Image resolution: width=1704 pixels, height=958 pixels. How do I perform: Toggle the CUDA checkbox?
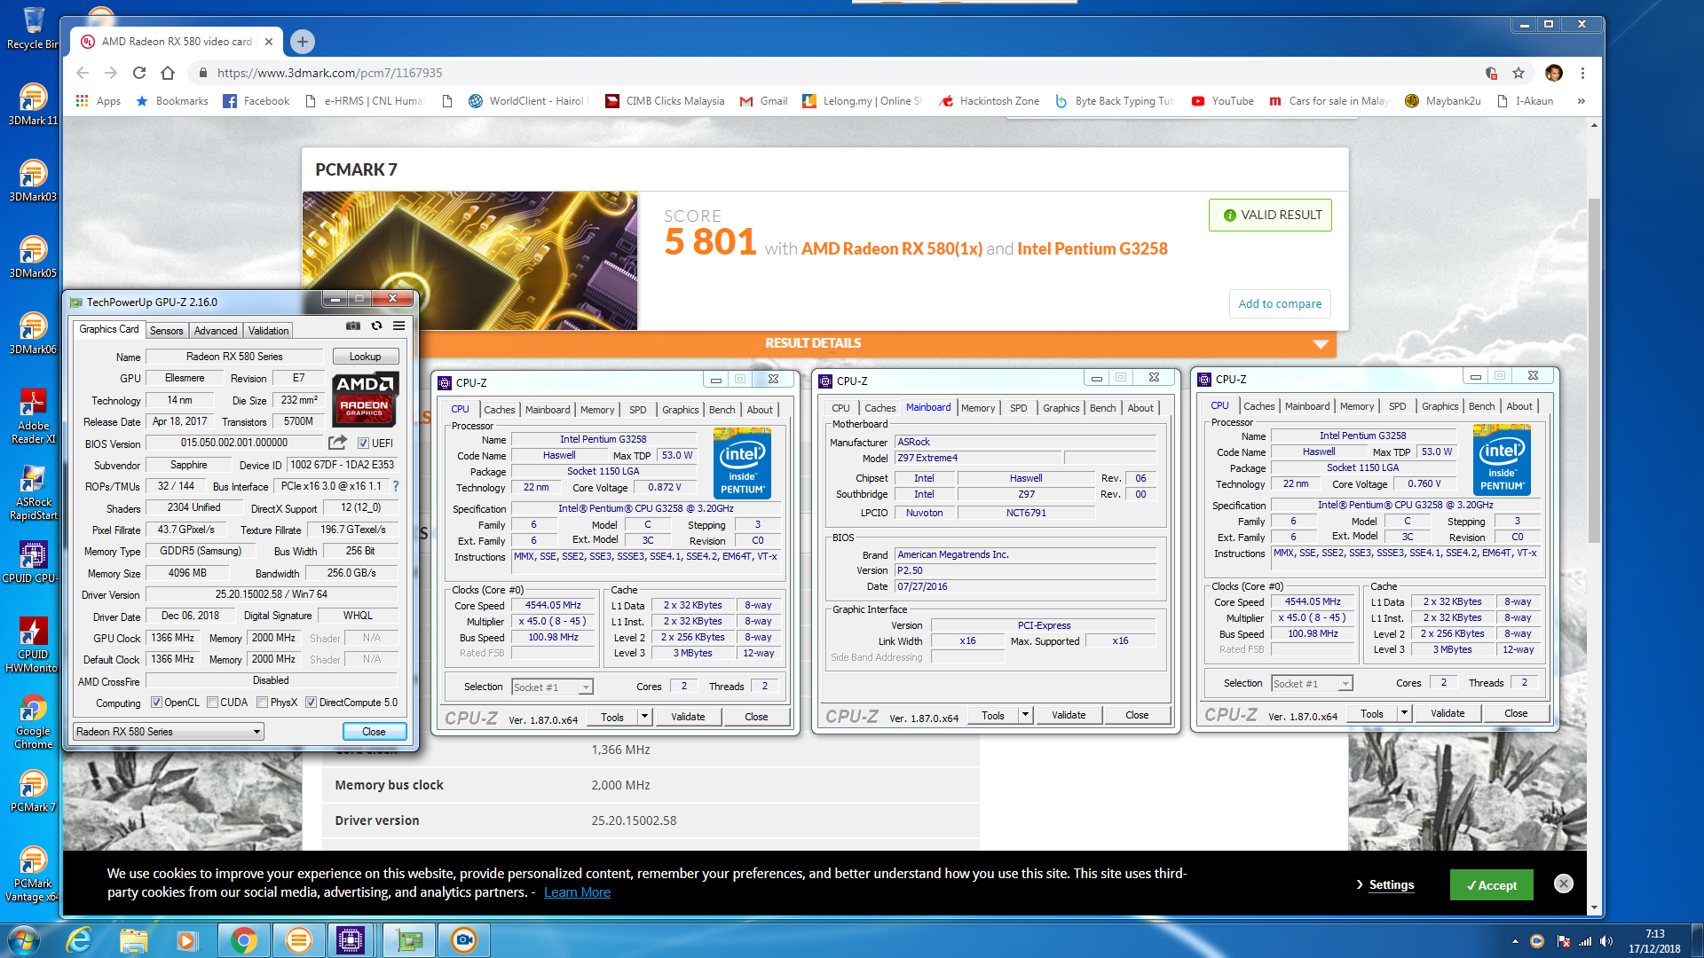tap(213, 703)
